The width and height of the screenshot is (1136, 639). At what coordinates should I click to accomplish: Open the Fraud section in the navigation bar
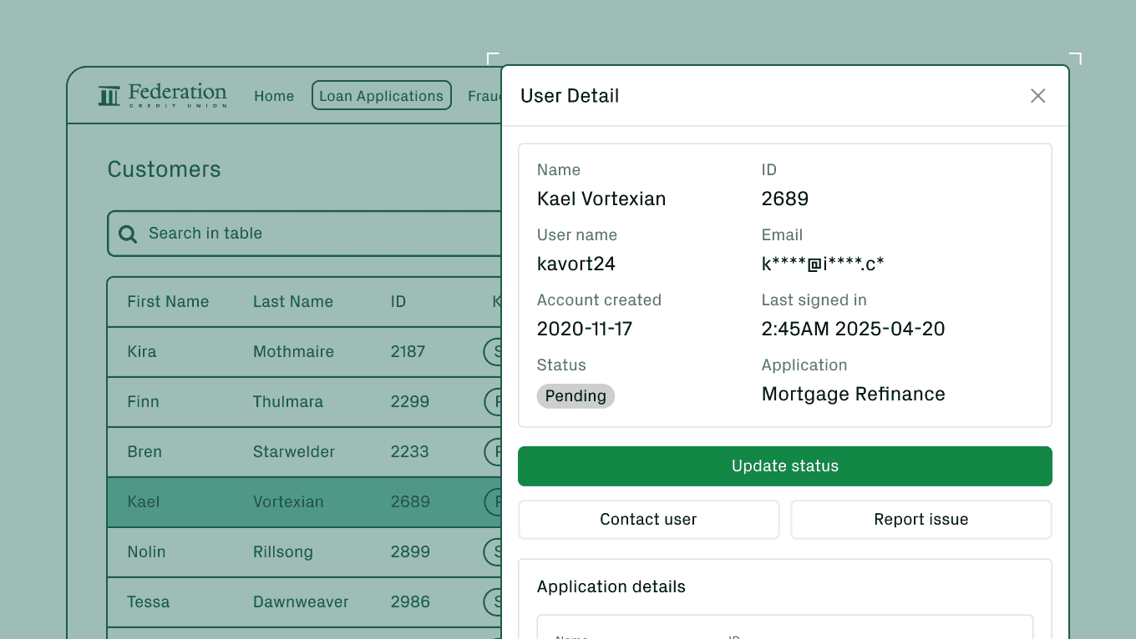click(x=485, y=95)
